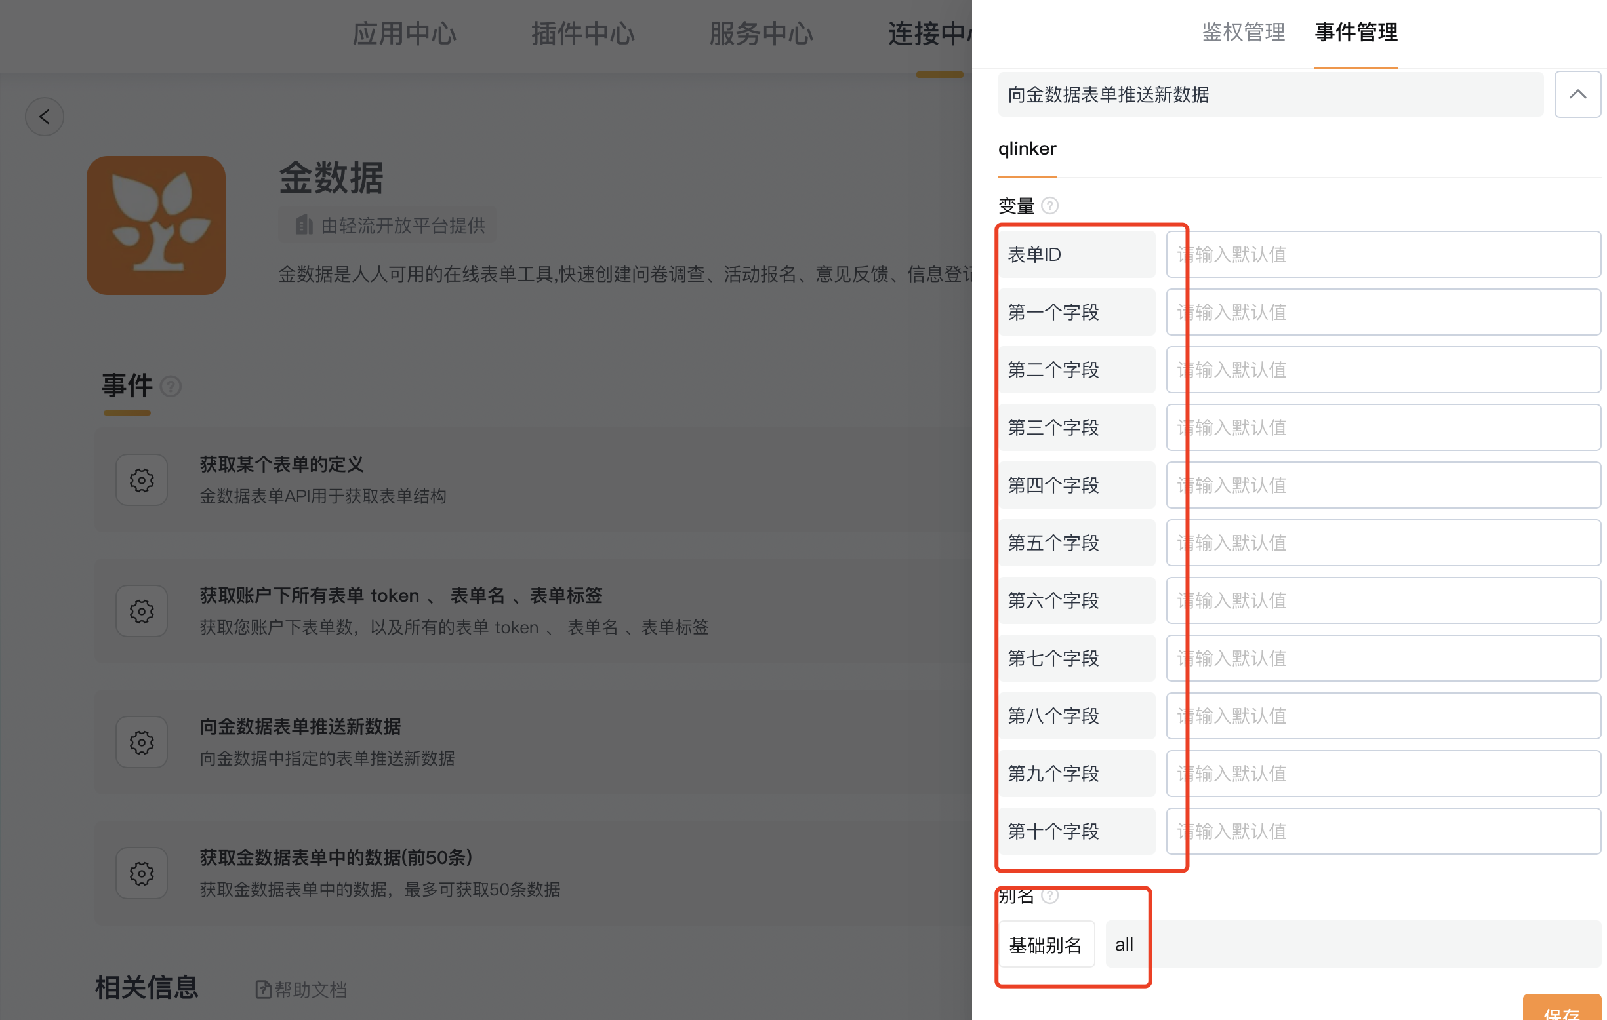Show help tooltip beside 变量 label
Image resolution: width=1607 pixels, height=1020 pixels.
click(x=1049, y=205)
